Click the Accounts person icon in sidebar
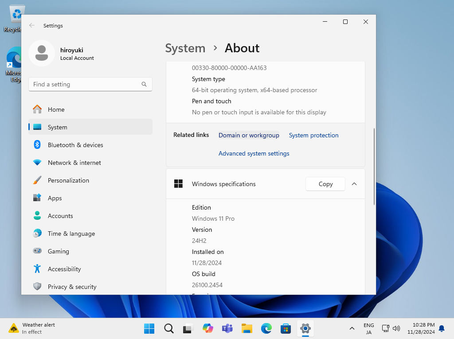 pyautogui.click(x=37, y=215)
